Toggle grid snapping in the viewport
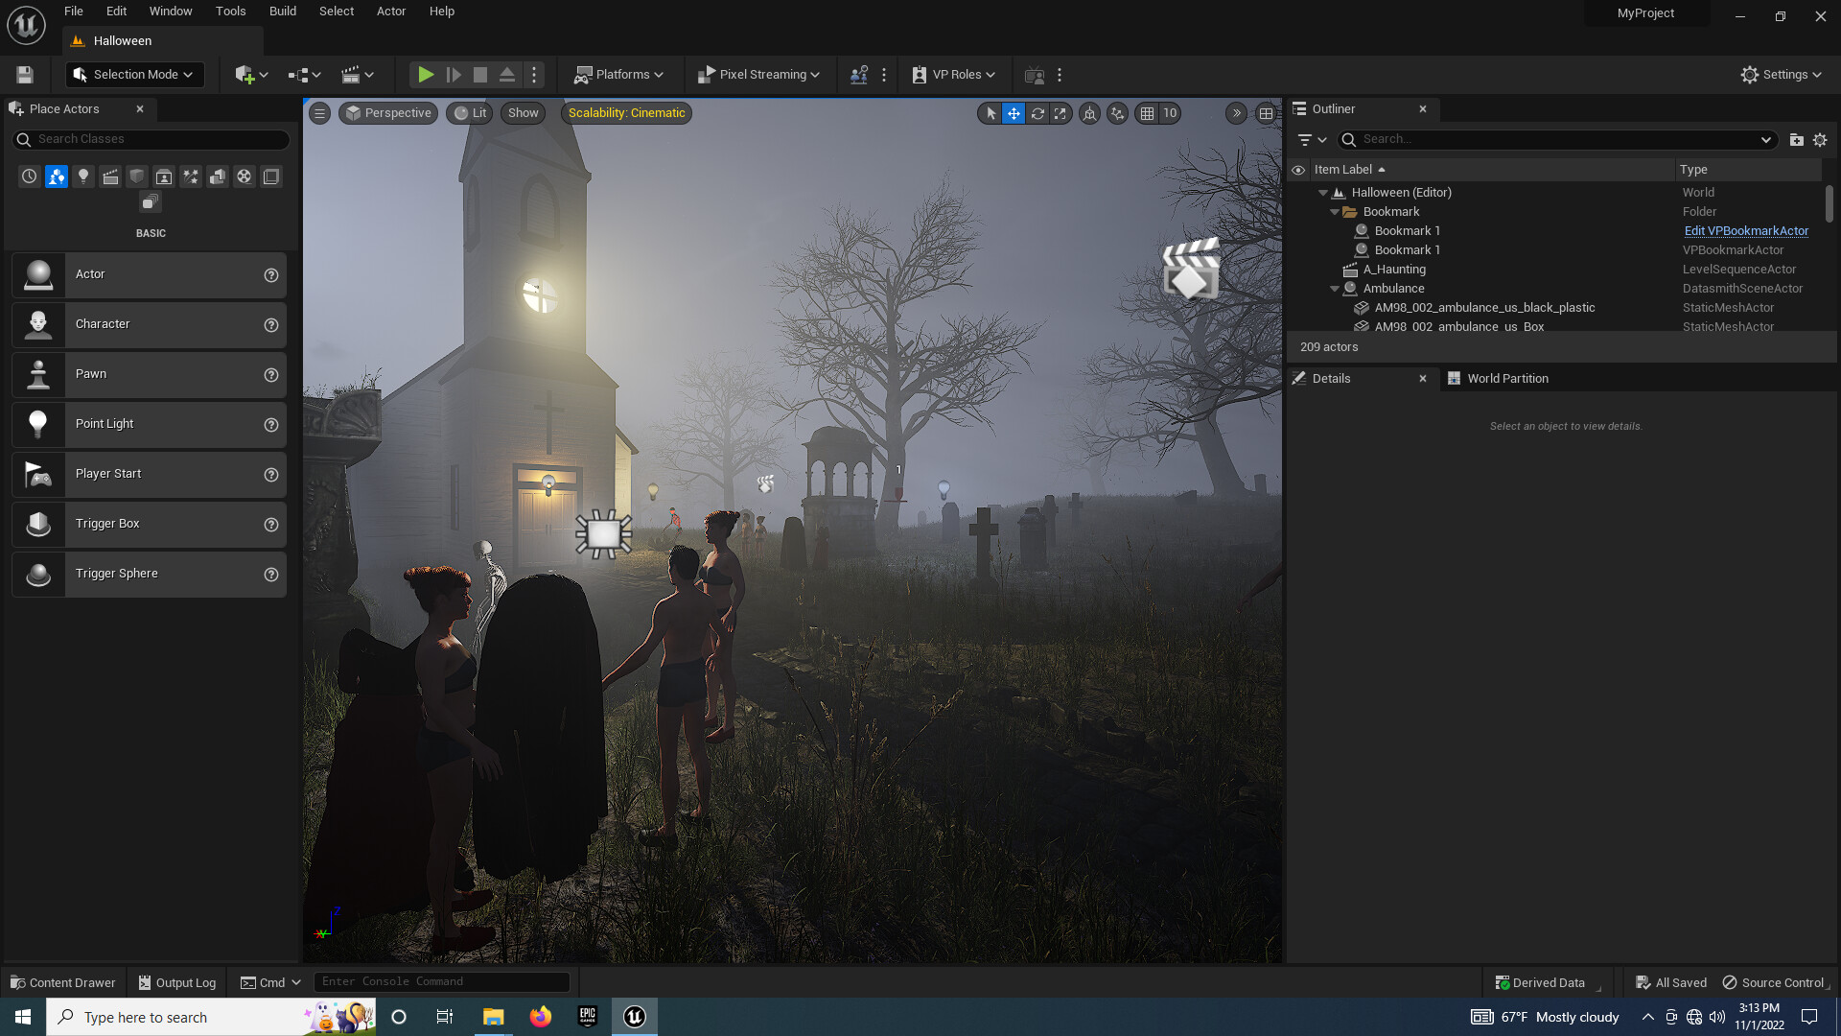The height and width of the screenshot is (1036, 1841). pos(1147,113)
